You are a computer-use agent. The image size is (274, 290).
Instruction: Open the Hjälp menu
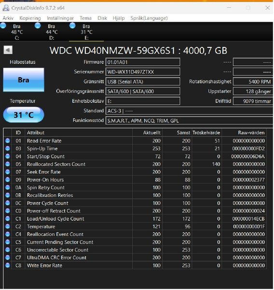119,18
